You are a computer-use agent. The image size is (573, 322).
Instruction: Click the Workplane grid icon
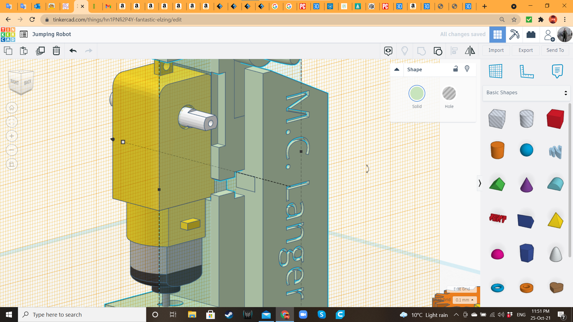(495, 71)
